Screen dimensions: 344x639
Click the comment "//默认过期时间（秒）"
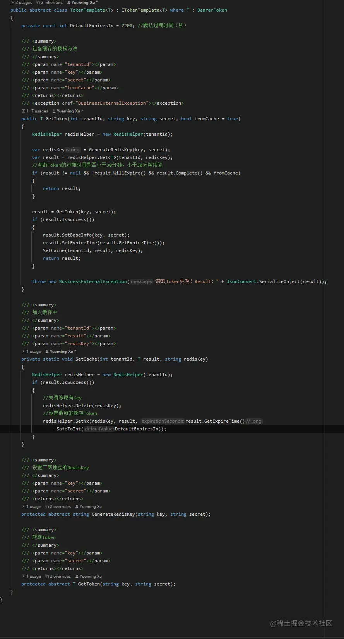tap(163, 26)
